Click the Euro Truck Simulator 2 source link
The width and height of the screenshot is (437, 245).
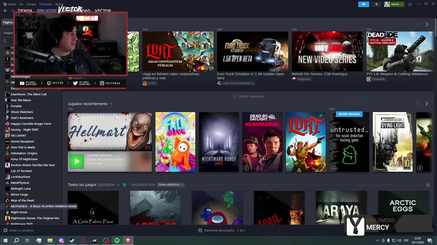pos(236,83)
